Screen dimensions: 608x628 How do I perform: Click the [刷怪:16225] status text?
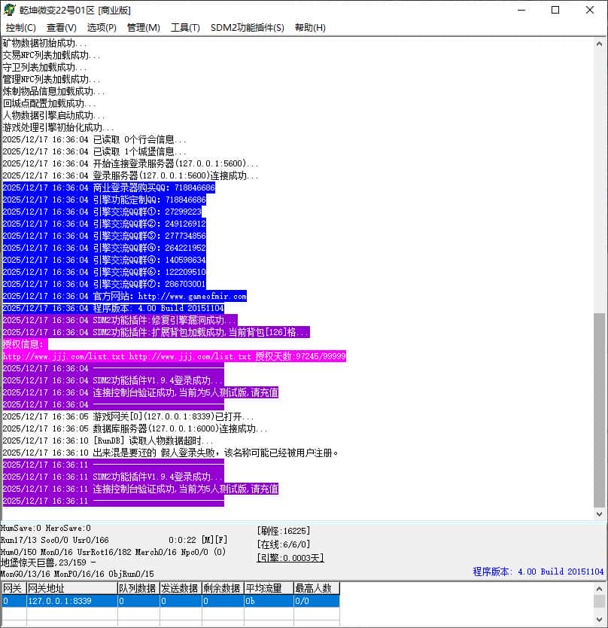[x=284, y=531]
